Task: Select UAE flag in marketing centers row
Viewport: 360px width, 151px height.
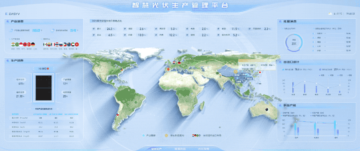Action: tap(72, 45)
